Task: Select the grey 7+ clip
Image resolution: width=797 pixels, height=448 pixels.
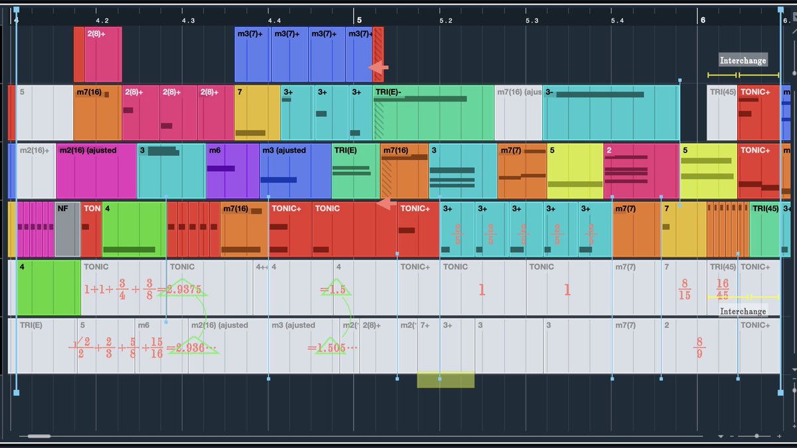Action: (x=429, y=345)
